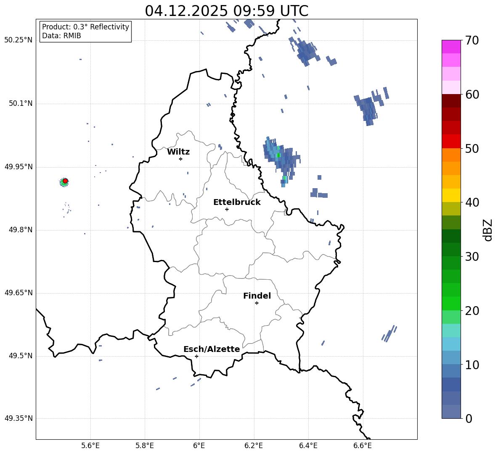Click the colorbar label 10

point(472,365)
